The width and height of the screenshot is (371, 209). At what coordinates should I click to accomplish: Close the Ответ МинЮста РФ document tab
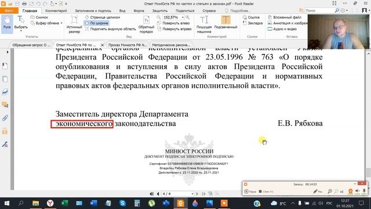pos(102,45)
